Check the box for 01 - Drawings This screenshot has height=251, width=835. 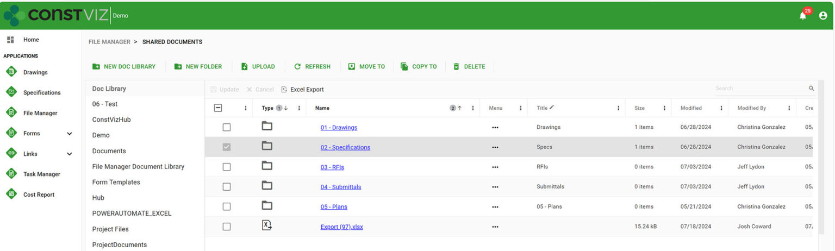227,127
